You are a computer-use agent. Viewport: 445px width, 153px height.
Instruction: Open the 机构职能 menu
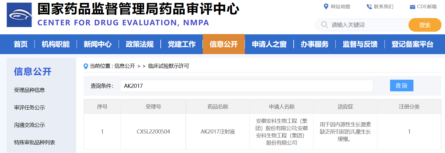pos(56,44)
